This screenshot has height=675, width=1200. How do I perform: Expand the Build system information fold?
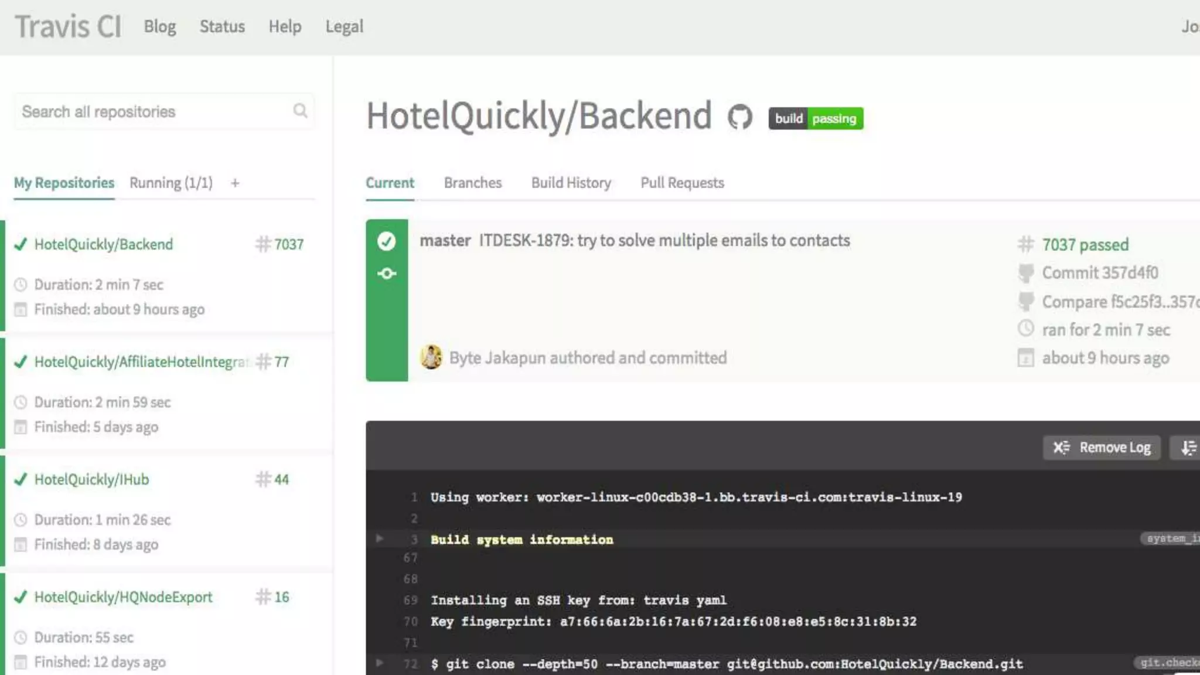tap(380, 538)
